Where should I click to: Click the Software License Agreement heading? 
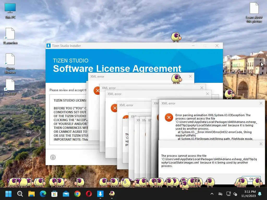[x=117, y=68]
